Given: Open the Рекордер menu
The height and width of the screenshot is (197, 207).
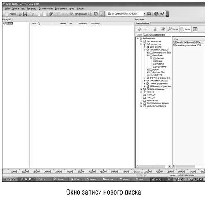Looking at the screenshot, I should coord(31,9).
